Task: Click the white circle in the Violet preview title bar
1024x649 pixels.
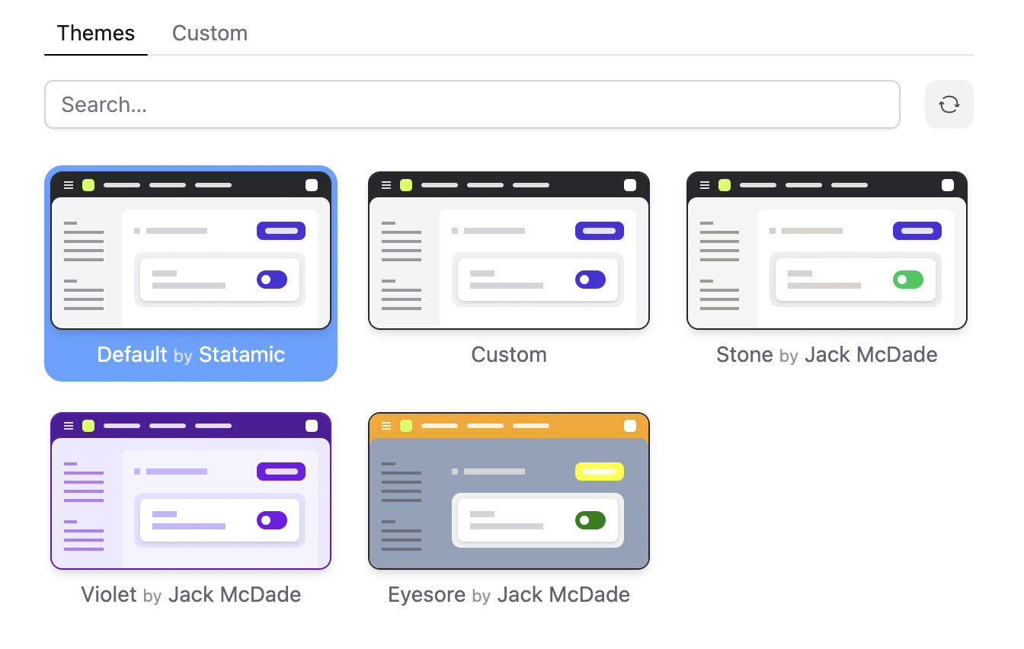Action: [312, 426]
